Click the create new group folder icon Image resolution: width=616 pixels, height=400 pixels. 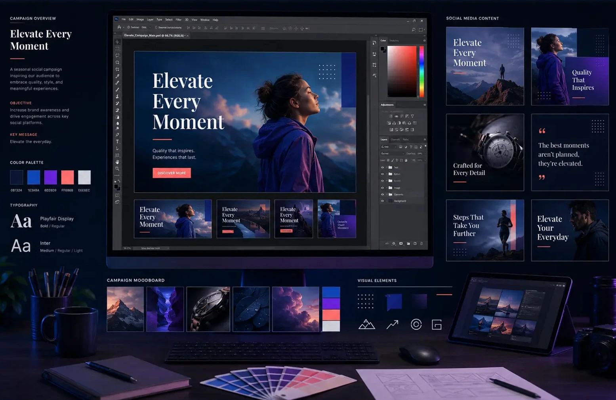408,243
